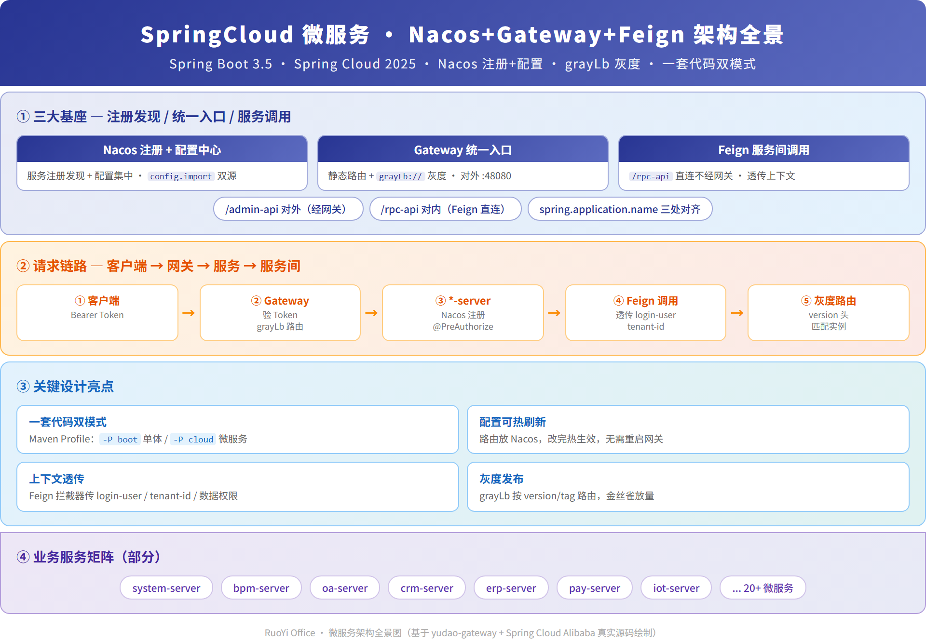
Task: Click the iot-server pill
Action: pyautogui.click(x=676, y=588)
